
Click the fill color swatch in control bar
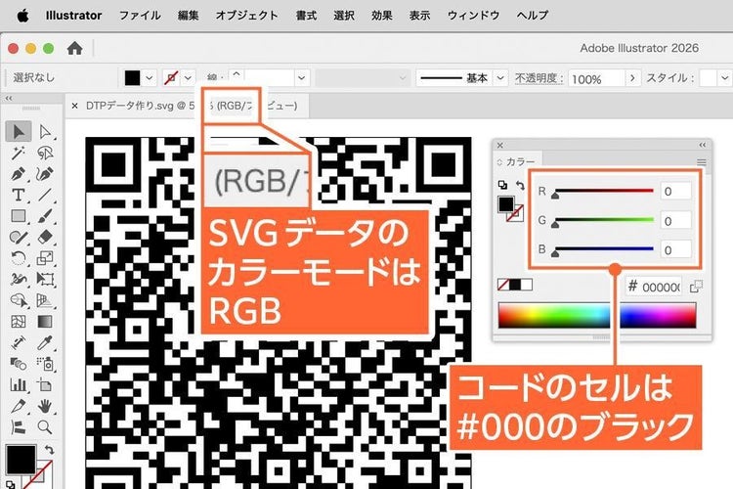[132, 77]
